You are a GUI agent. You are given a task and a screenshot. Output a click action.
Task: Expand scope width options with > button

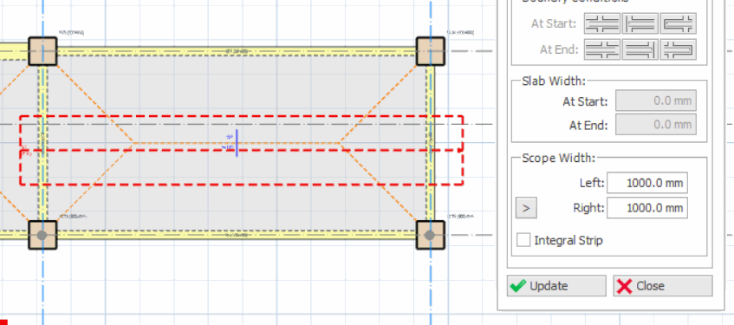pos(526,208)
